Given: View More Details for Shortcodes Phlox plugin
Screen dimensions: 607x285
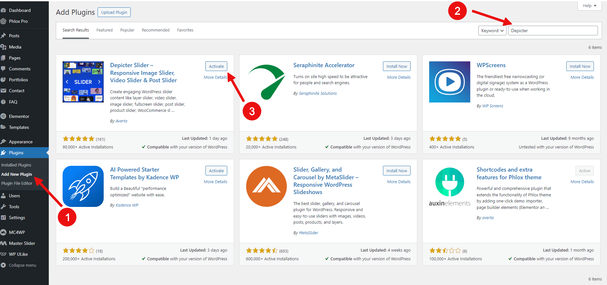Looking at the screenshot, I should 582,182.
